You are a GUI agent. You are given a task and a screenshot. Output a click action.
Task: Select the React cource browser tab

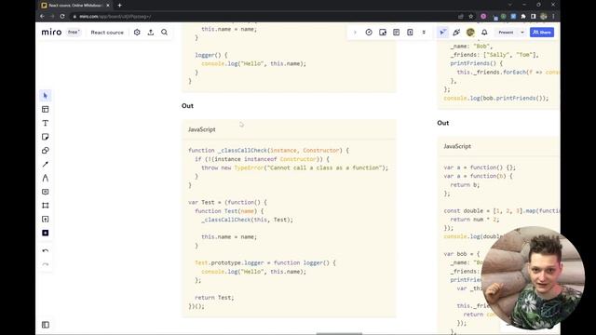tap(74, 6)
